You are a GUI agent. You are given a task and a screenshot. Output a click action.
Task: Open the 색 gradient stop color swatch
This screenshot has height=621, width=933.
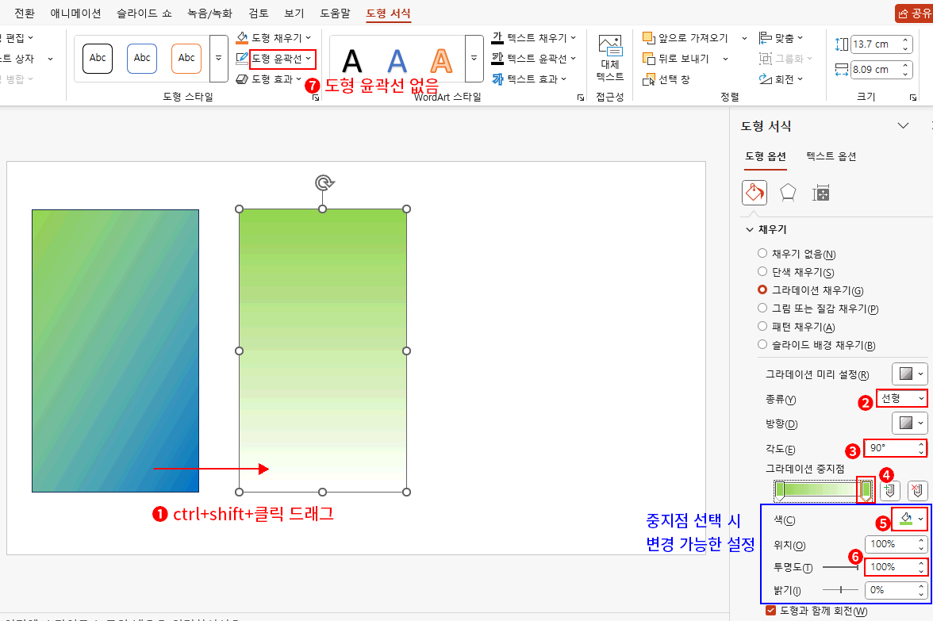(909, 518)
